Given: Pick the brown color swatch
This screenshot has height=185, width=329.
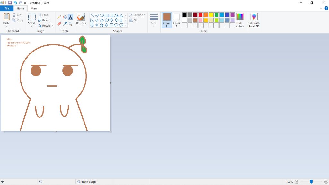Looking at the screenshot, I should (195, 20).
